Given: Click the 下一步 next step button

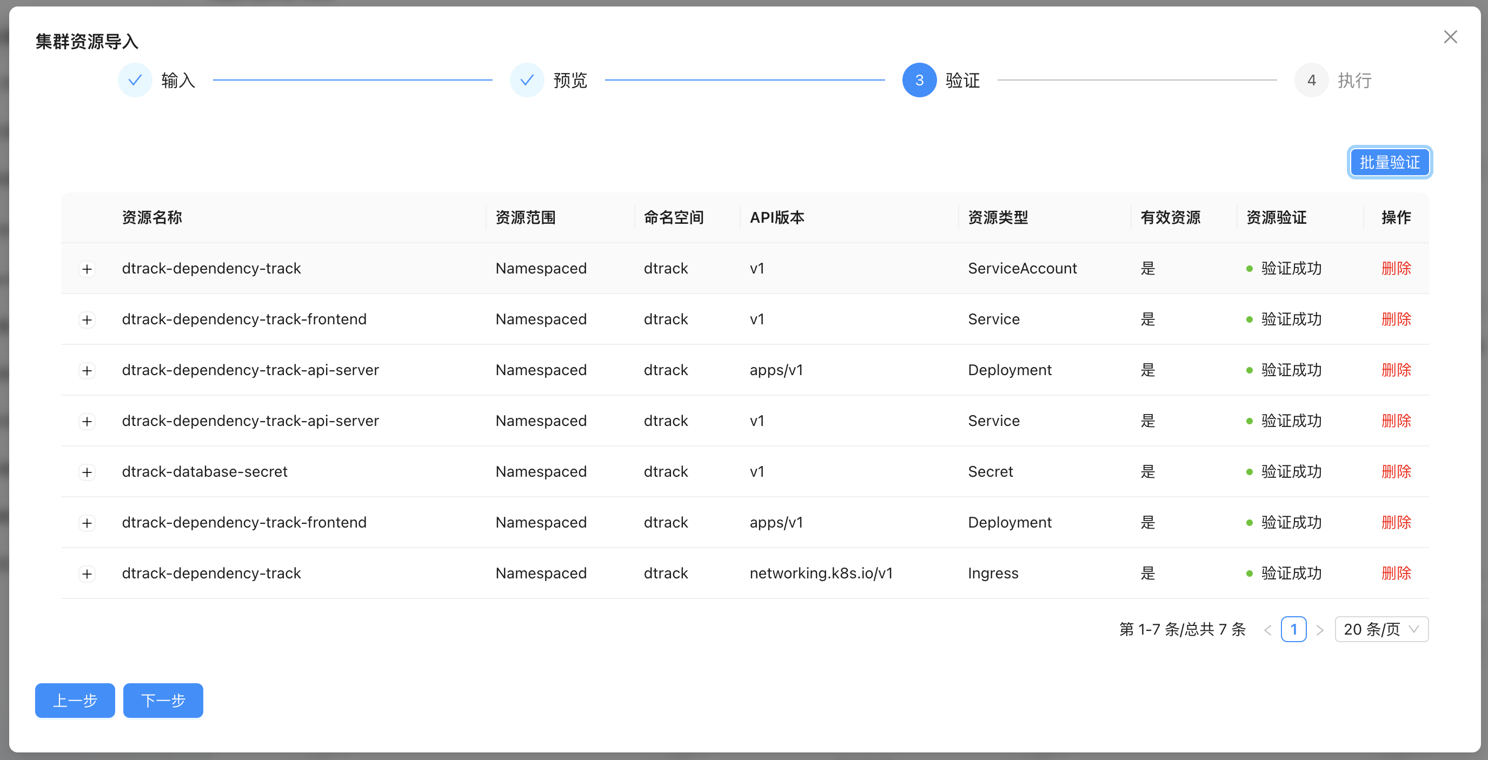Looking at the screenshot, I should 163,701.
